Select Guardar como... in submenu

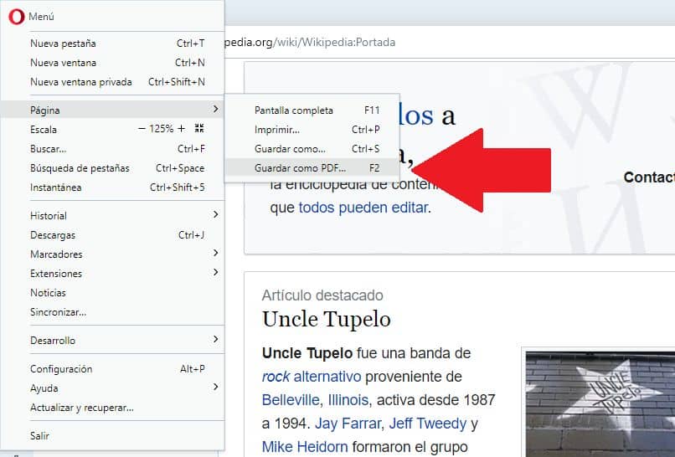(x=312, y=149)
